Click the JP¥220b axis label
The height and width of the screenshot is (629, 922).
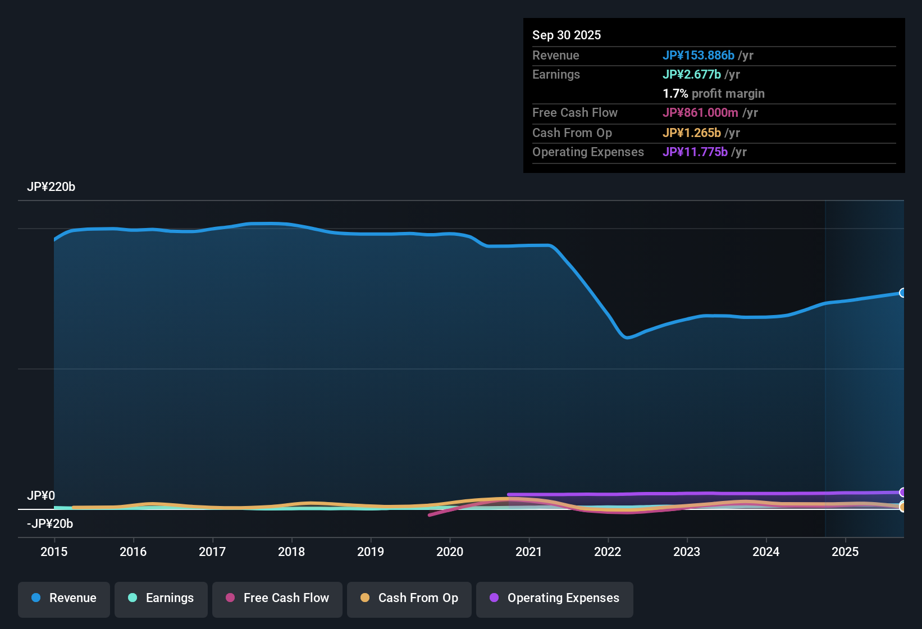click(x=51, y=187)
